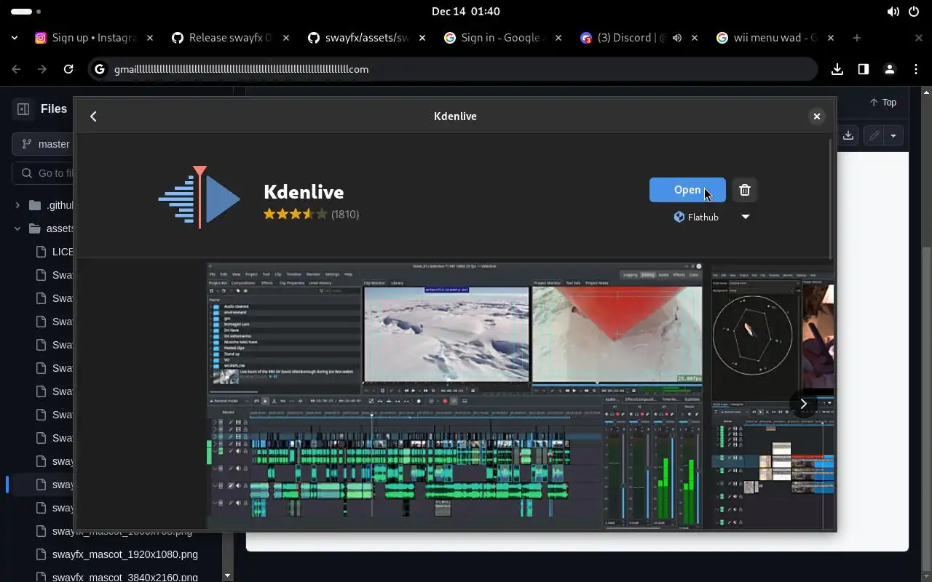932x582 pixels.
Task: Click the GitHub edit pencil icon
Action: [x=874, y=135]
